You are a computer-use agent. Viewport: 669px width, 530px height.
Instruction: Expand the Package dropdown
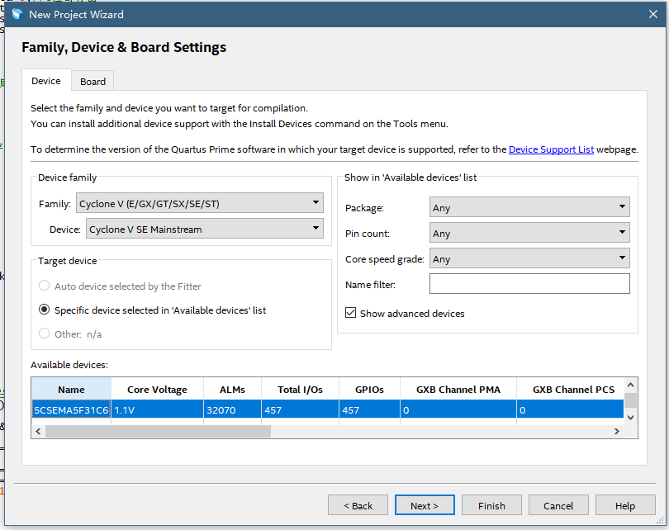529,208
